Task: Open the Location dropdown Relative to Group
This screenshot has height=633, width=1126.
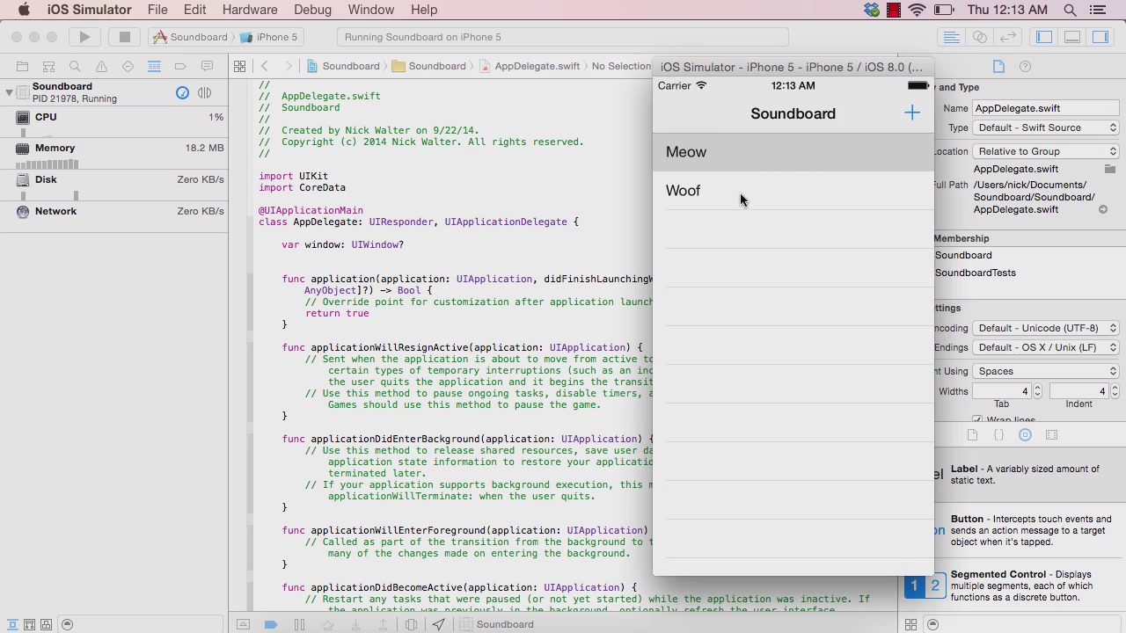Action: [1046, 151]
